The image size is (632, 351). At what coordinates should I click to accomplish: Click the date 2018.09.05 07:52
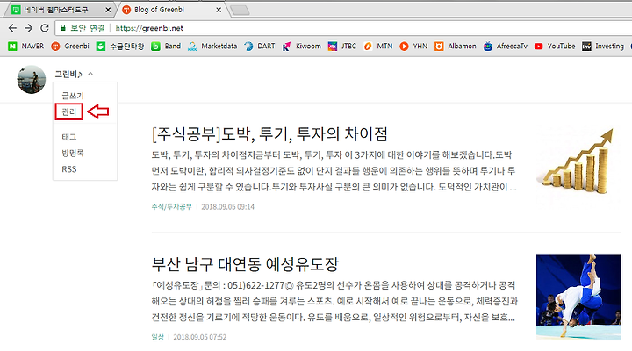click(200, 337)
